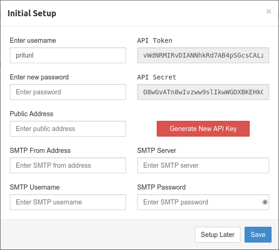Click the API Token value field
This screenshot has height=250, width=279.
(x=203, y=55)
